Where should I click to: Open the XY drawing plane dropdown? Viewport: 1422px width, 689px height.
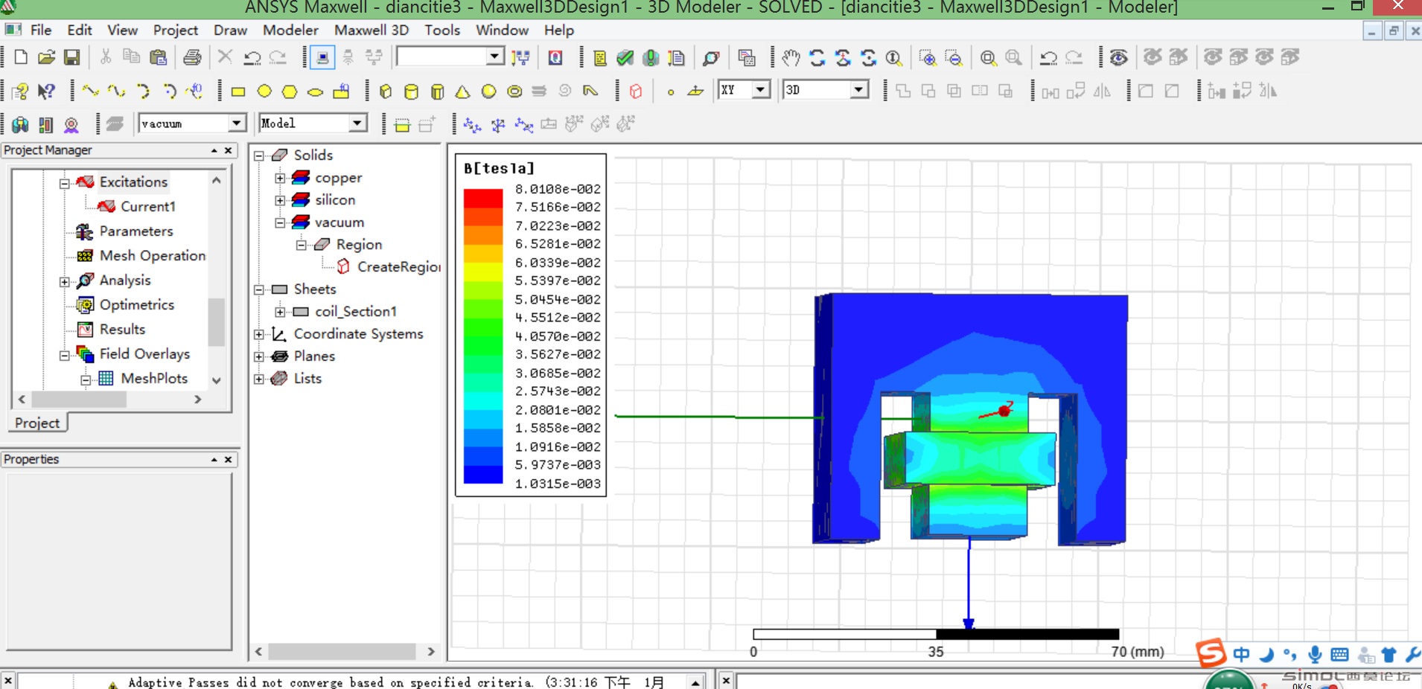coord(760,90)
